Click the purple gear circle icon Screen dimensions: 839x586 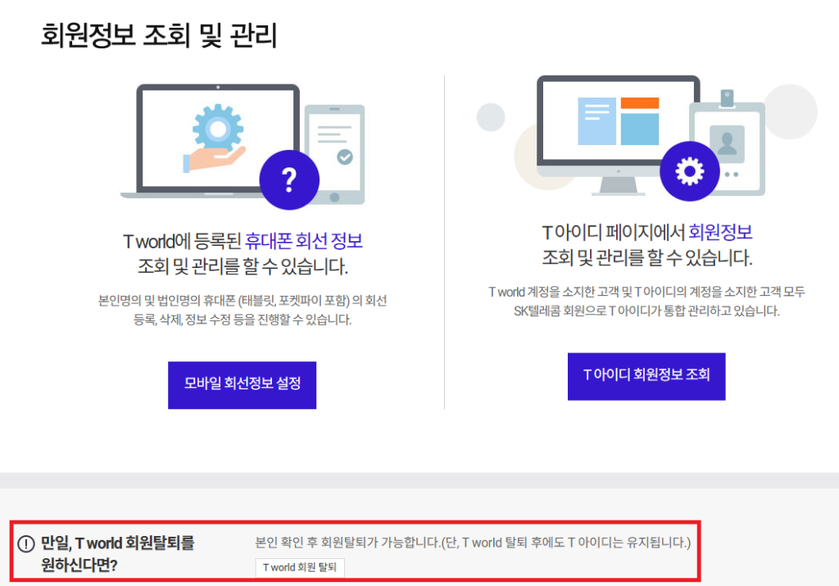(690, 171)
